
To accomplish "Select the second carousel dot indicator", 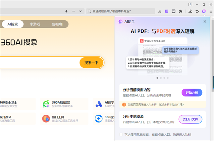I will (161, 78).
